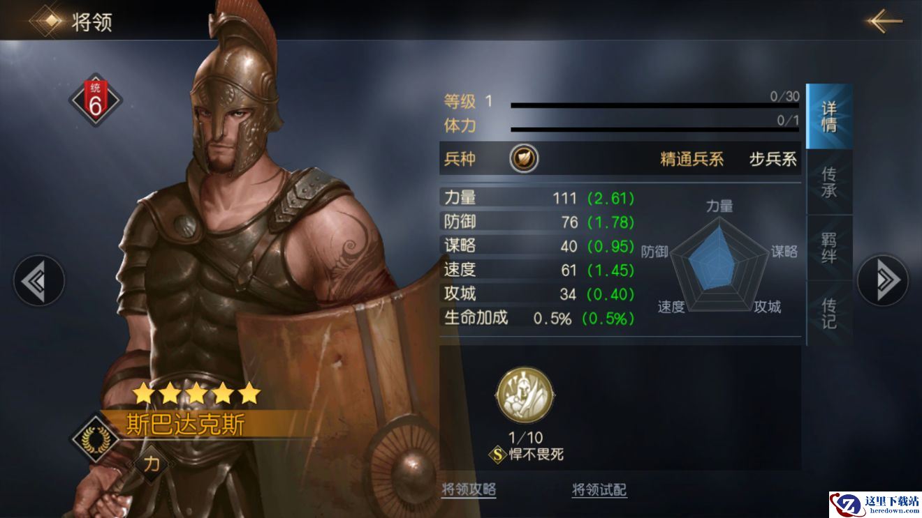Open the 将领攻略 link

click(469, 489)
